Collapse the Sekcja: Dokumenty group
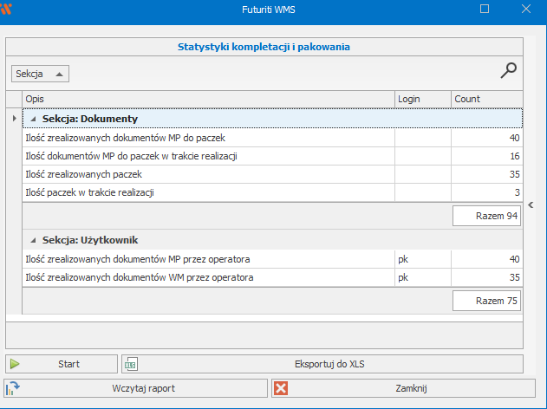This screenshot has height=409, width=547. tap(33, 119)
